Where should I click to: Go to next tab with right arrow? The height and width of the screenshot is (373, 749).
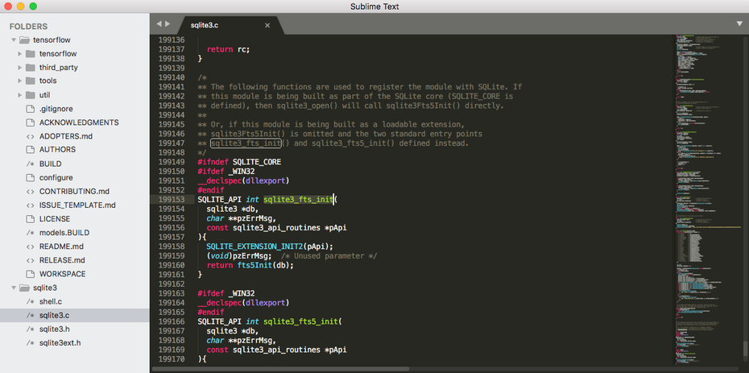pos(168,24)
